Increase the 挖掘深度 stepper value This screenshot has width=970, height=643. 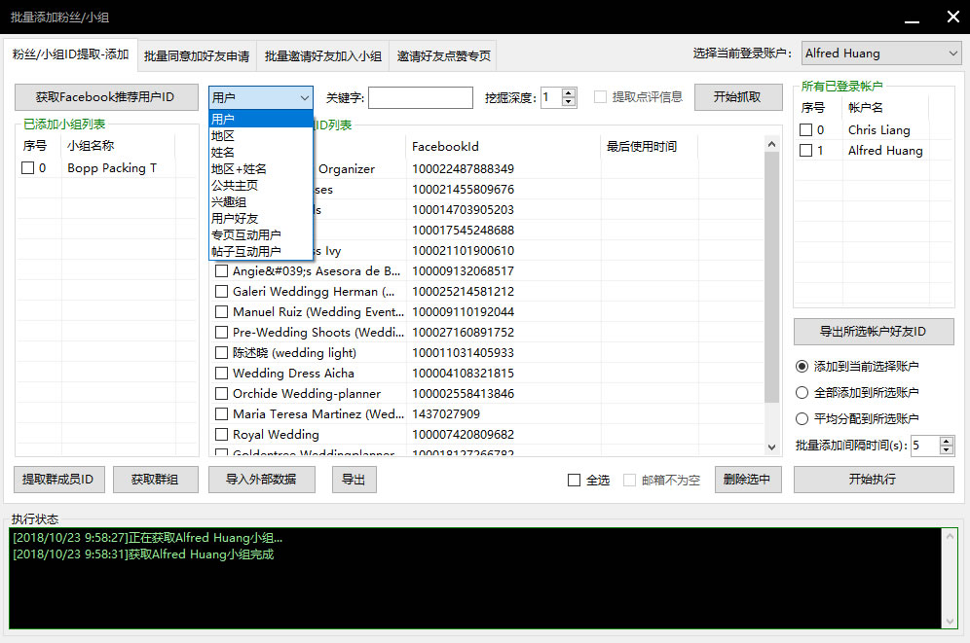569,92
